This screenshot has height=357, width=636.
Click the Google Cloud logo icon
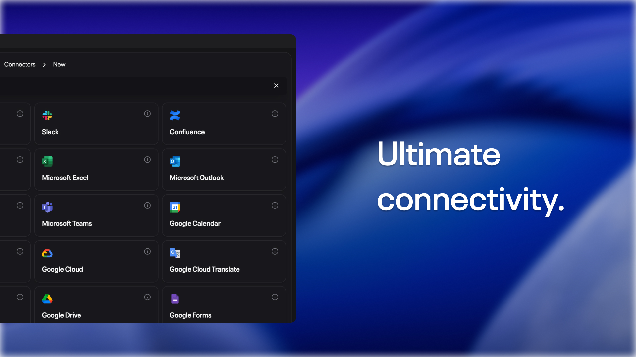pos(47,253)
